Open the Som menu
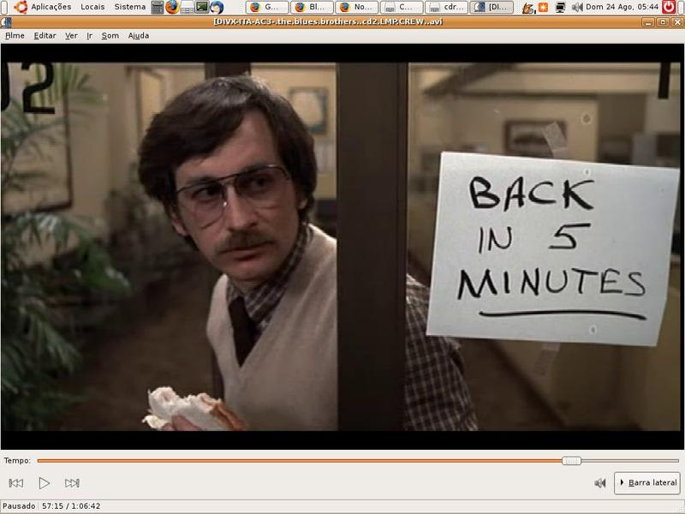The height and width of the screenshot is (514, 685). click(110, 36)
